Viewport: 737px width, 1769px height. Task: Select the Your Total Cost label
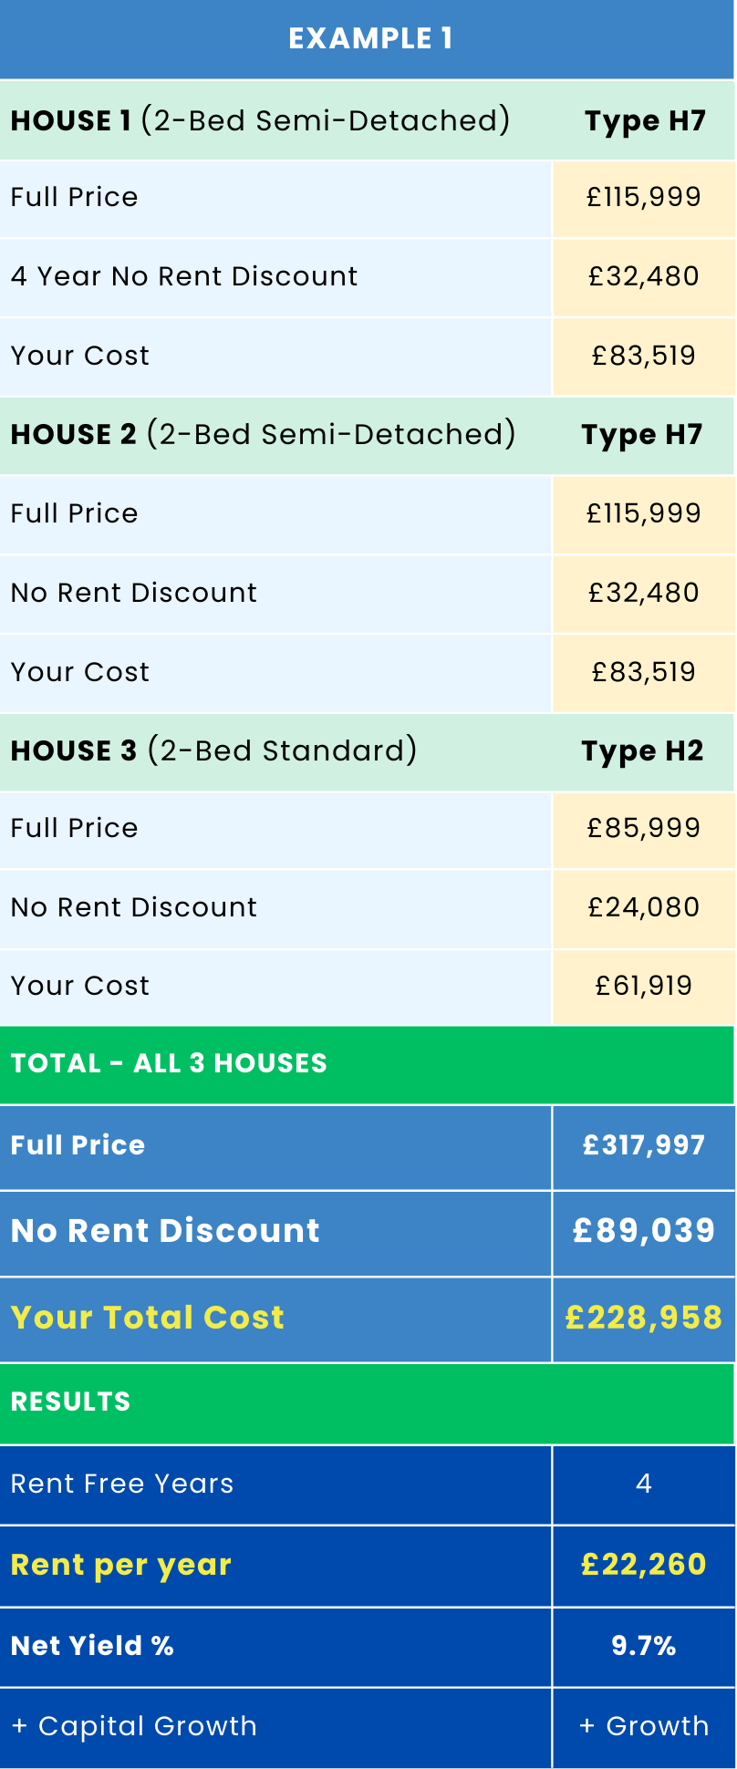pos(148,1318)
